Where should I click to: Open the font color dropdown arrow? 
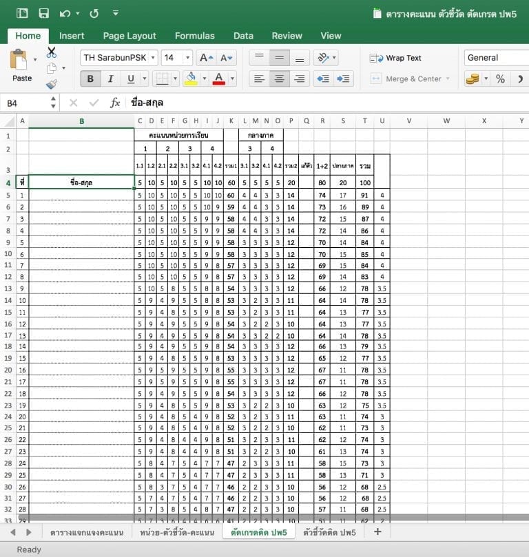[x=232, y=78]
